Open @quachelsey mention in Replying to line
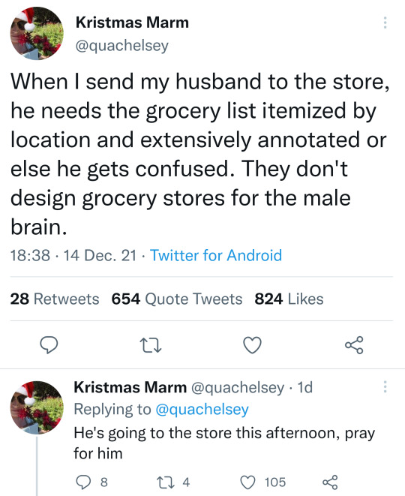 pyautogui.click(x=202, y=409)
